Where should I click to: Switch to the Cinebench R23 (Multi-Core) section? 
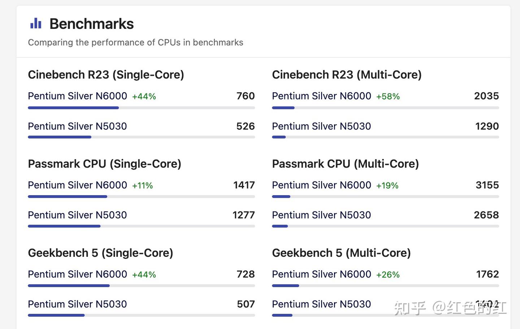coord(347,75)
